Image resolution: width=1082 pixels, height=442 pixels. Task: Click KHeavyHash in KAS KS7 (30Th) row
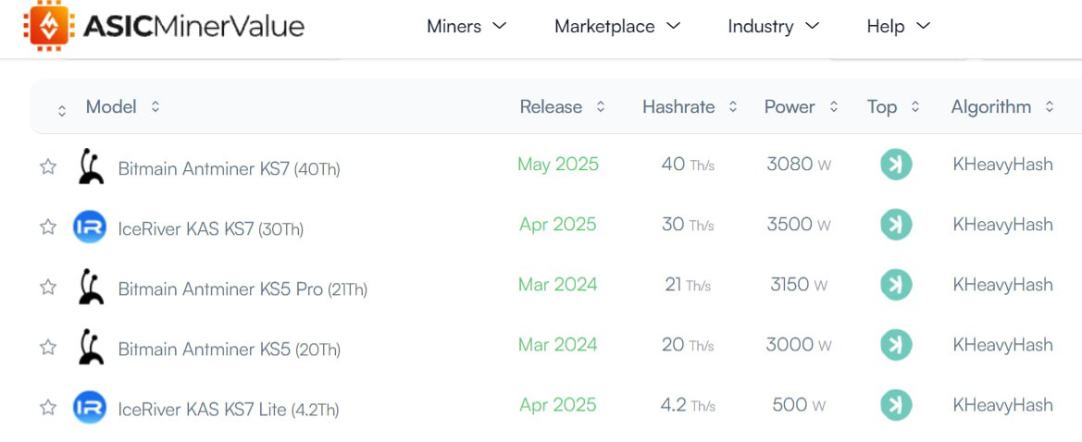tap(1002, 224)
